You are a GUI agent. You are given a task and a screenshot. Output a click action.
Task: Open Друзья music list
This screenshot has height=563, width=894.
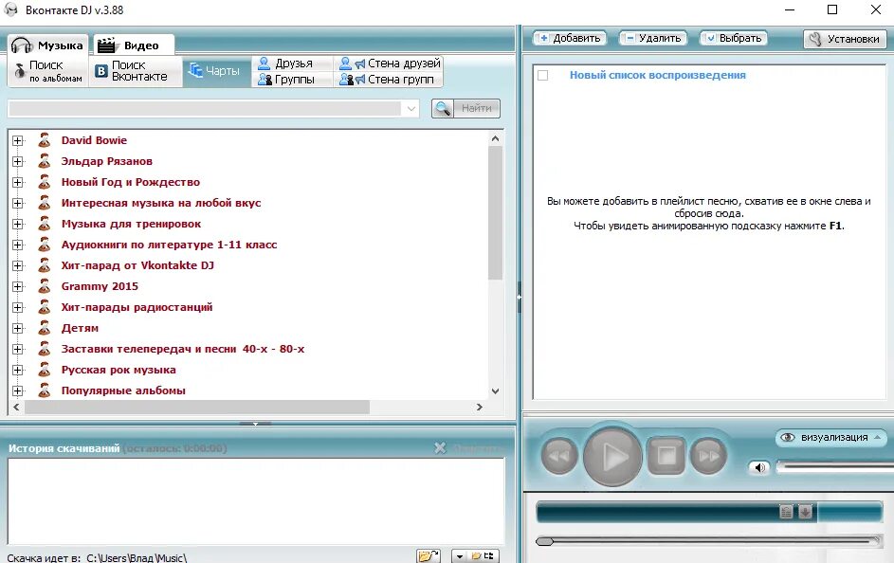pos(292,64)
